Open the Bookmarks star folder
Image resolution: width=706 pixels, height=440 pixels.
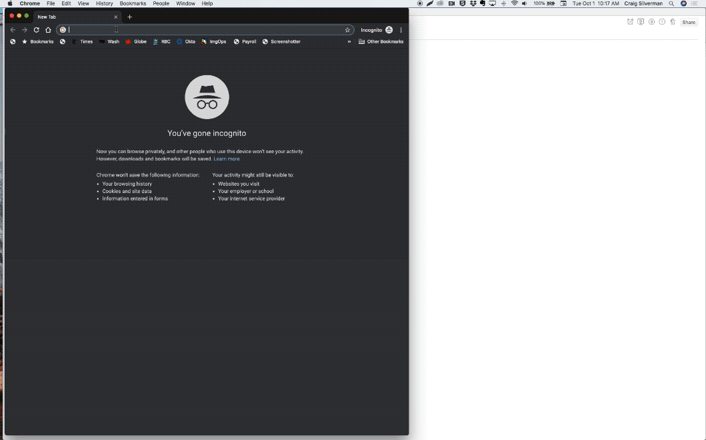(38, 42)
